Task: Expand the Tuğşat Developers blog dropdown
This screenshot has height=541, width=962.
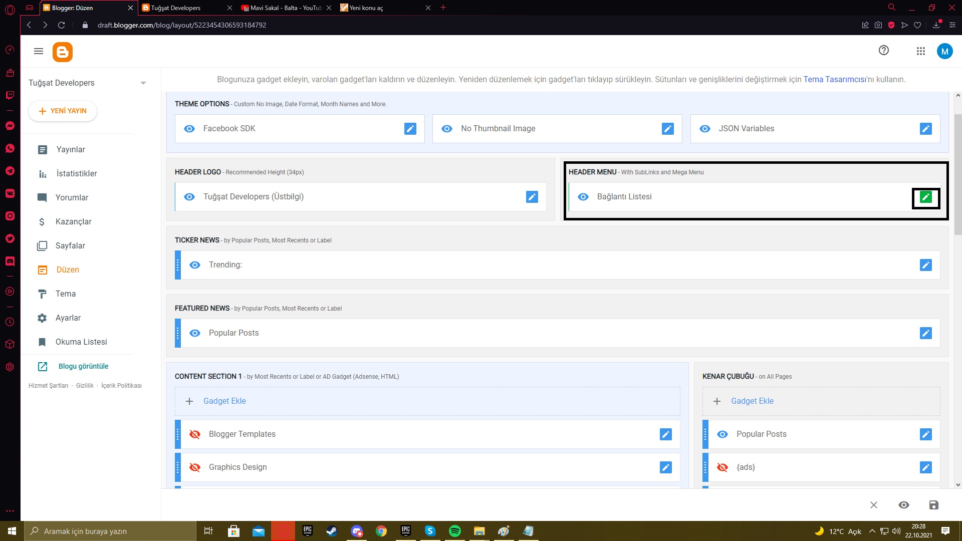Action: (x=143, y=83)
